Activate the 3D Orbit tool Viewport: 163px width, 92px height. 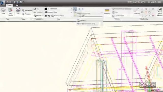[x=38, y=12]
